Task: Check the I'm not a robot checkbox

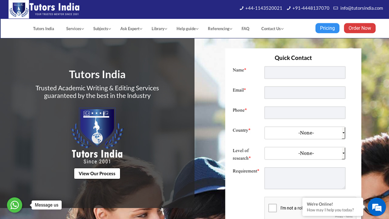Action: tap(273, 208)
